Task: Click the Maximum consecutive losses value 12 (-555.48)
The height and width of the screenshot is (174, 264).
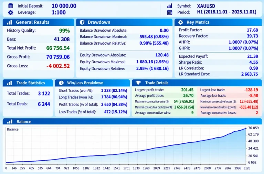Action: click(x=249, y=101)
